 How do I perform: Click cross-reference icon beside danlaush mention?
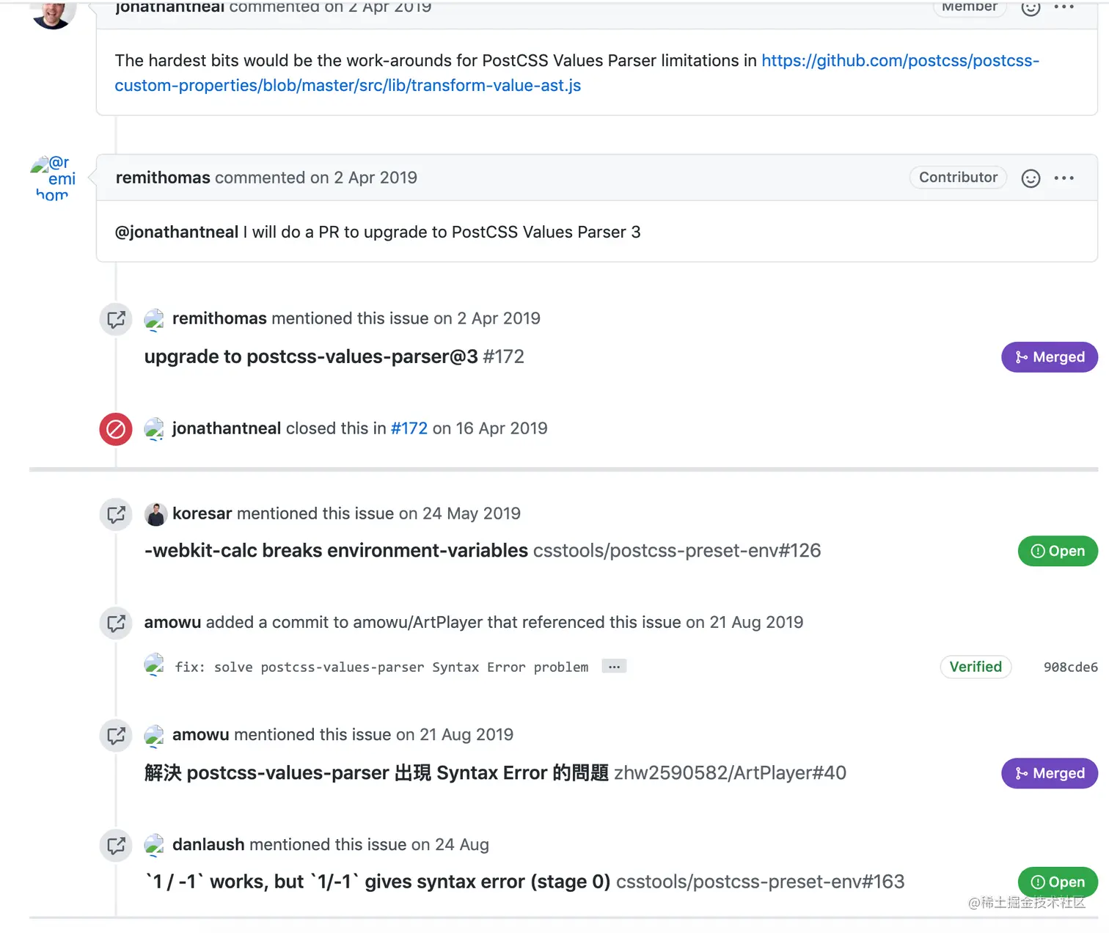click(116, 846)
